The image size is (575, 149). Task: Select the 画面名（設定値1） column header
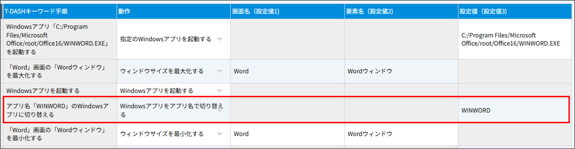[256, 11]
